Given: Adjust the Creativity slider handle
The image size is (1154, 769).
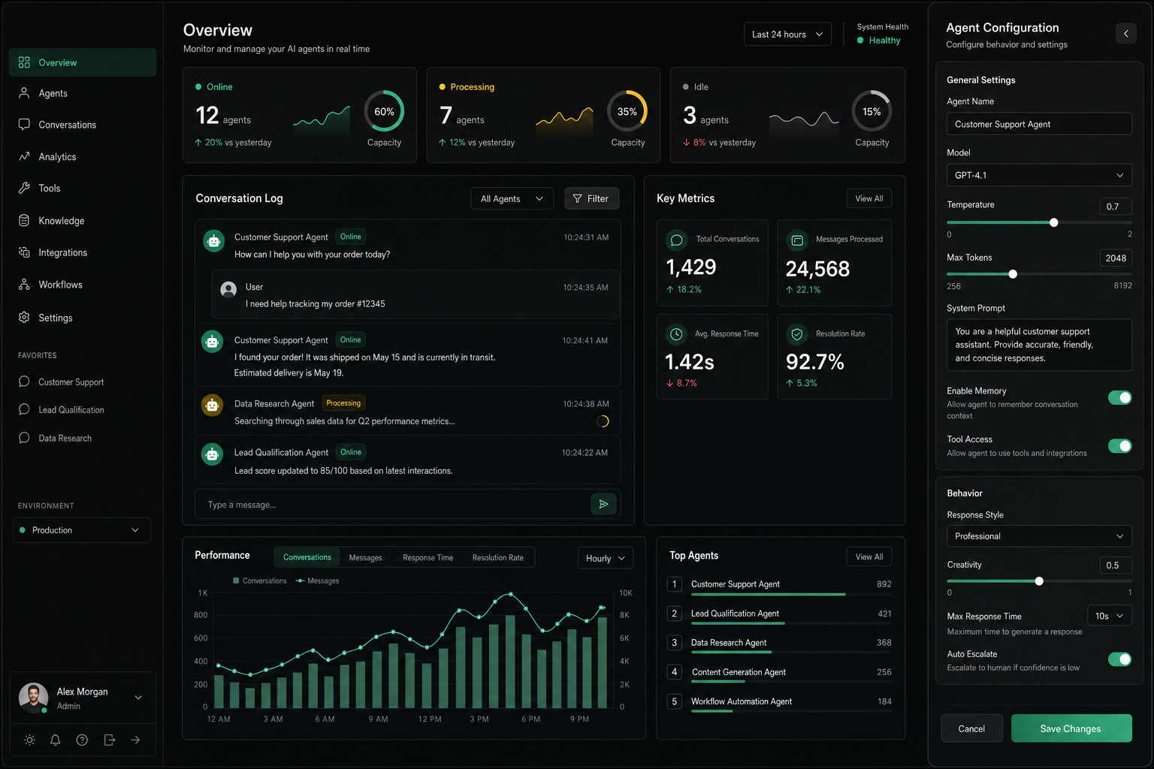Looking at the screenshot, I should 1039,581.
